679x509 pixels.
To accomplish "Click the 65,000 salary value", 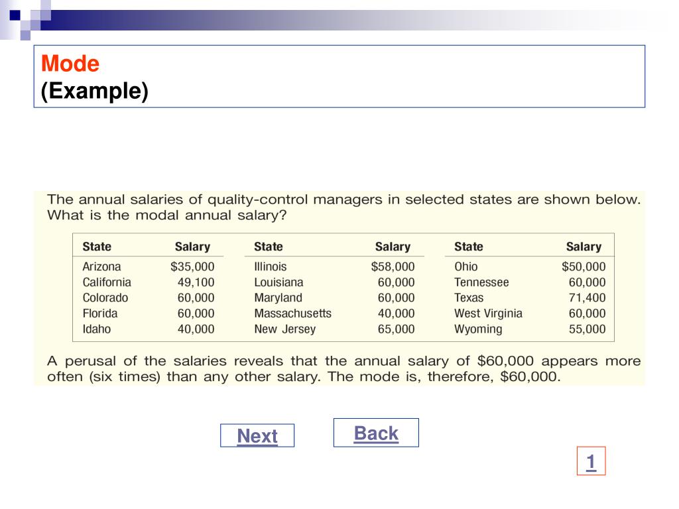I will (397, 329).
